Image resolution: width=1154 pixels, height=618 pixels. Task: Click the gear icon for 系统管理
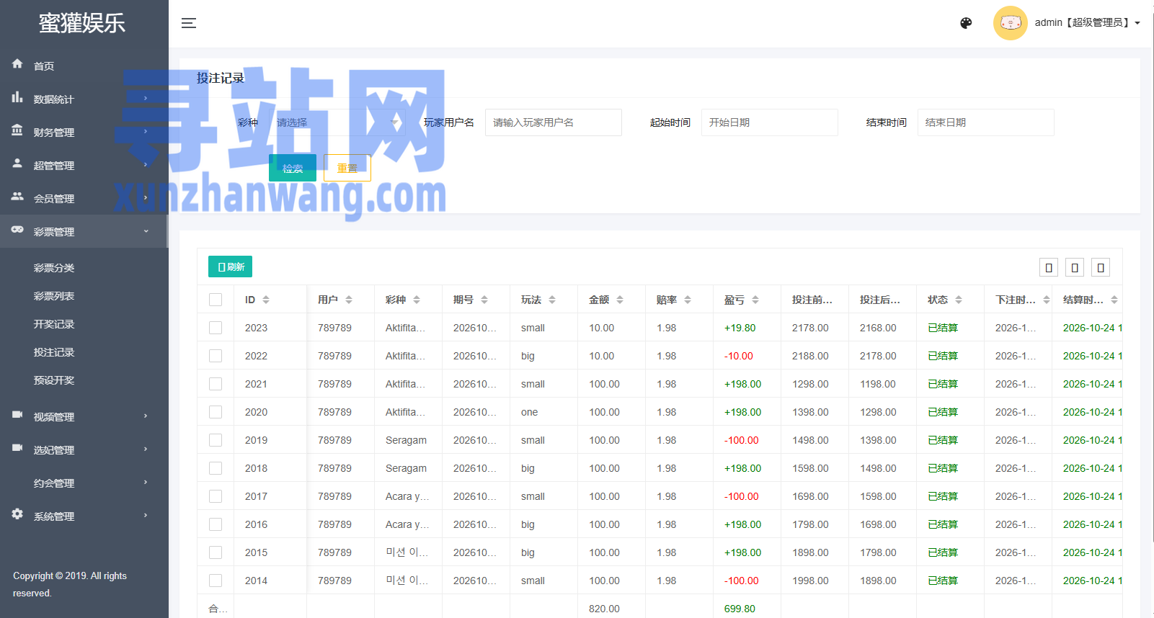point(17,514)
